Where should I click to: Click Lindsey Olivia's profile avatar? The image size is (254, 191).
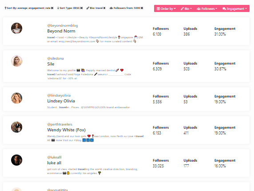tap(16, 98)
